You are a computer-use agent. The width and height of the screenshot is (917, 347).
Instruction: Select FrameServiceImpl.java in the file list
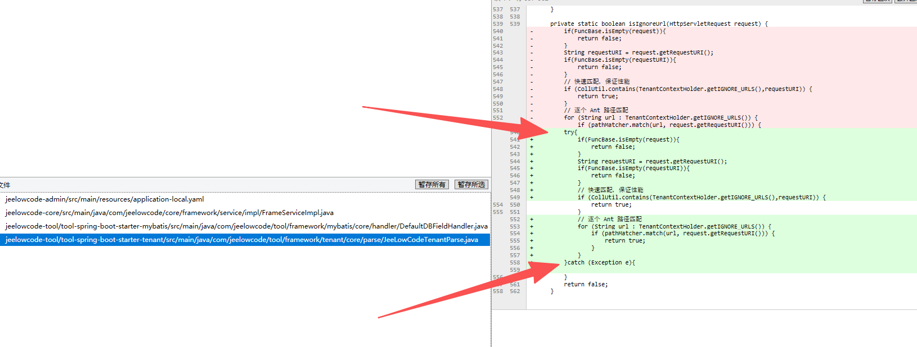pyautogui.click(x=169, y=213)
